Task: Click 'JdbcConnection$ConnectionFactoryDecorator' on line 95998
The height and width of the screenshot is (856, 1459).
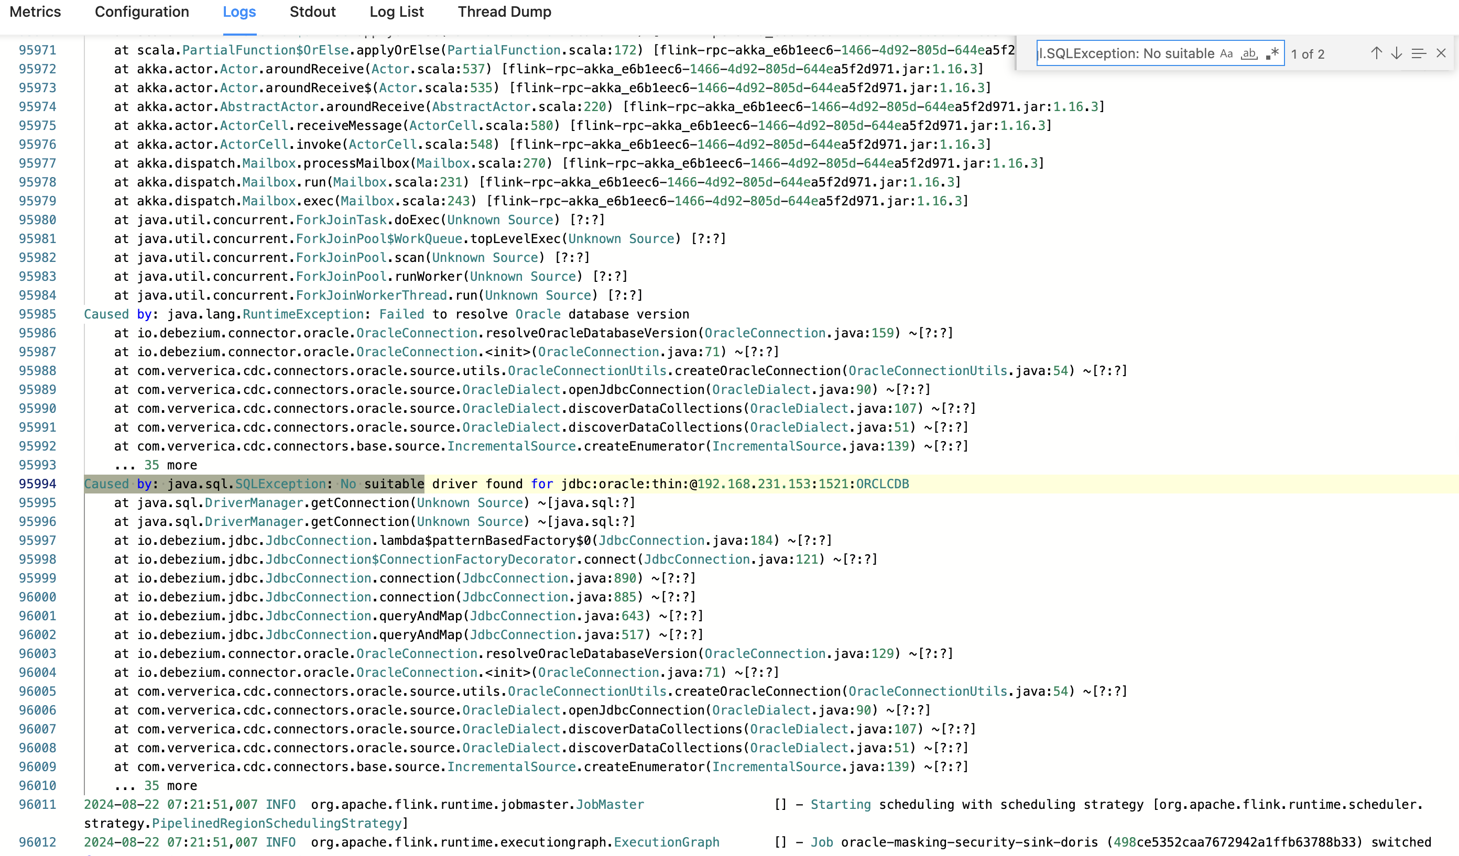Action: pos(420,559)
